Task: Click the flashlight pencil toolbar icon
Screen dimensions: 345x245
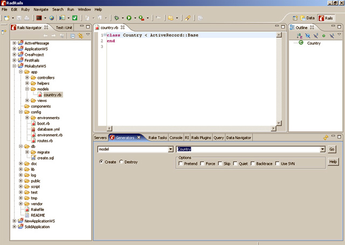Action: tap(188, 18)
